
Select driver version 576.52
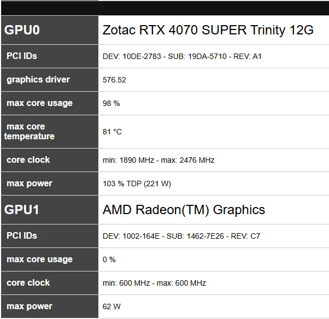click(x=114, y=80)
